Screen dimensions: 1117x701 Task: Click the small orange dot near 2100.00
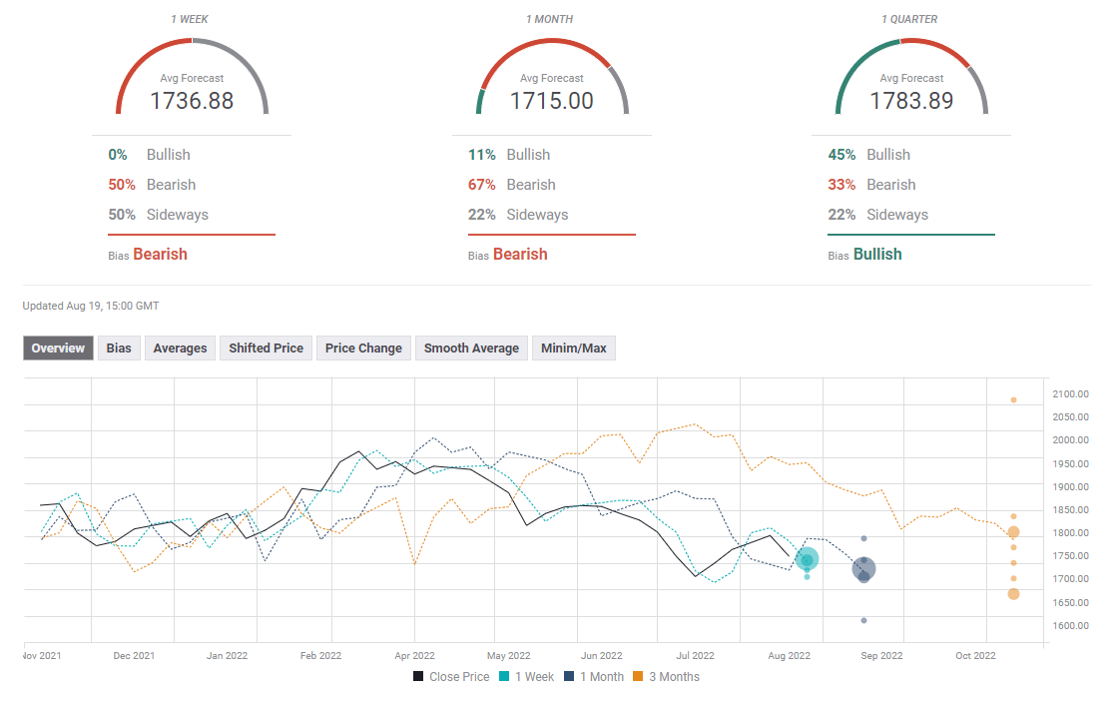click(x=1013, y=400)
